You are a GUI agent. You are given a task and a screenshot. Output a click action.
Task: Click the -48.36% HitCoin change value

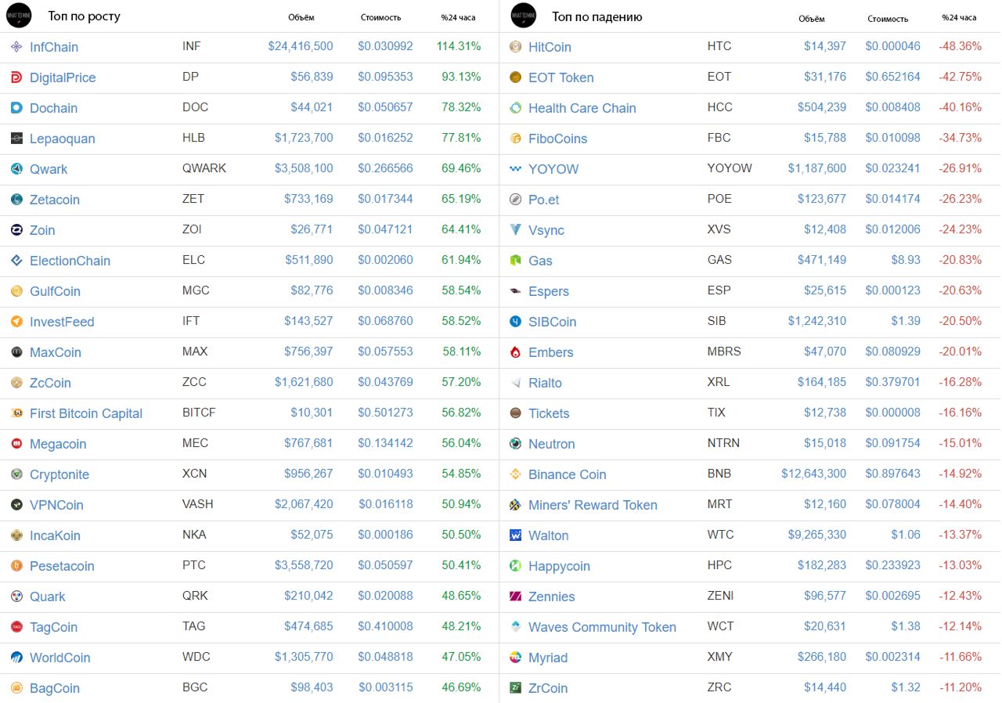[x=960, y=46]
